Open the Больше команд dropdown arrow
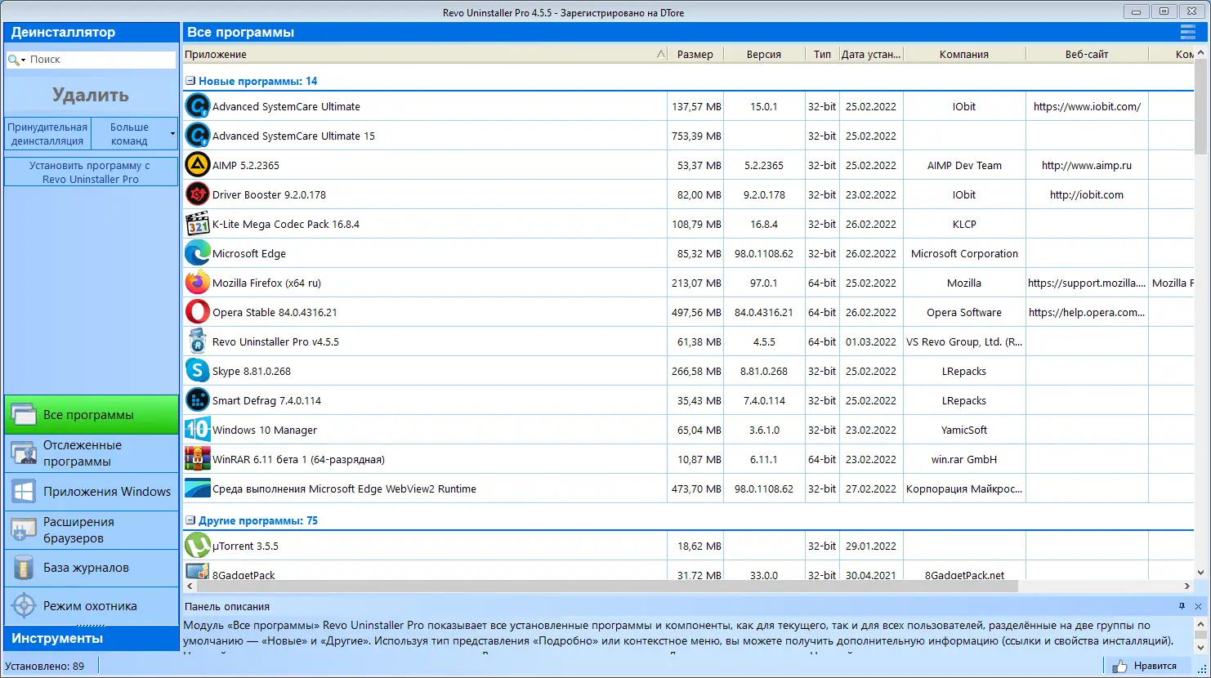 pos(172,133)
